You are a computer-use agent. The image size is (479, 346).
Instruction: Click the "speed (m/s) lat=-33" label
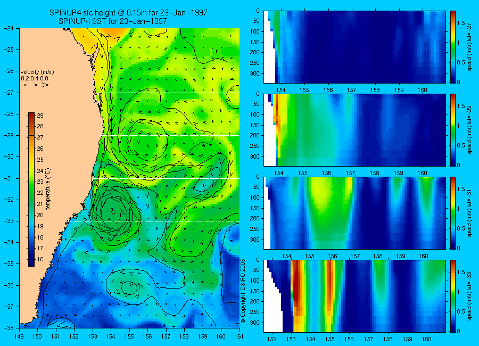470,296
